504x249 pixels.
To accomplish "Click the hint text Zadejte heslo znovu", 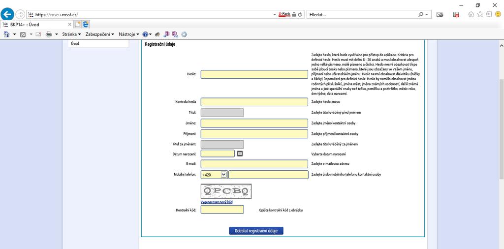I will click(x=326, y=102).
